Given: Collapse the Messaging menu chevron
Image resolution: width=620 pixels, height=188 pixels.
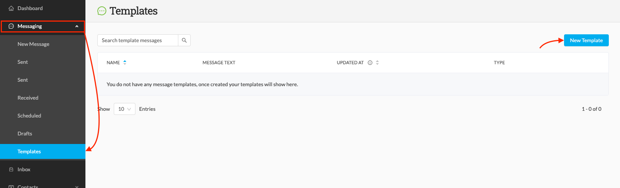Looking at the screenshot, I should tap(77, 26).
